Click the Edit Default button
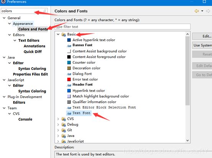The image size is (212, 158). pos(202,66)
